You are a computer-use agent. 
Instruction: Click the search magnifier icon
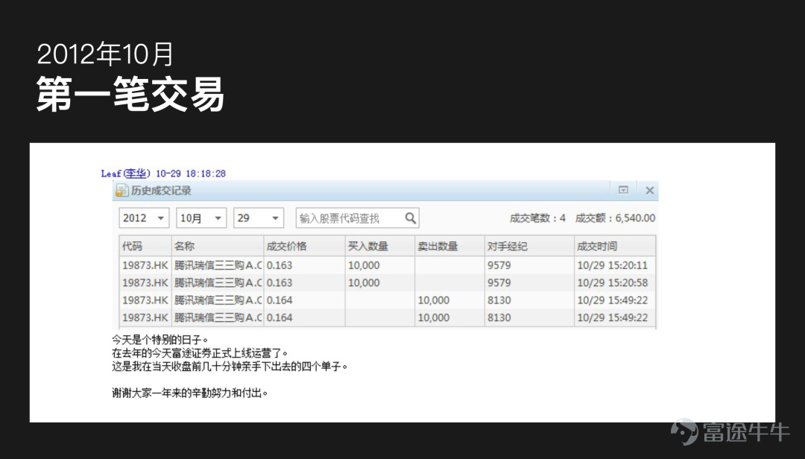(410, 218)
